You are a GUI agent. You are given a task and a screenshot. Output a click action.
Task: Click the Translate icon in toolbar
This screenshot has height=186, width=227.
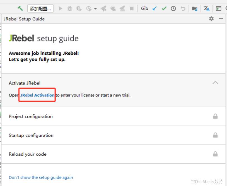tap(207, 9)
